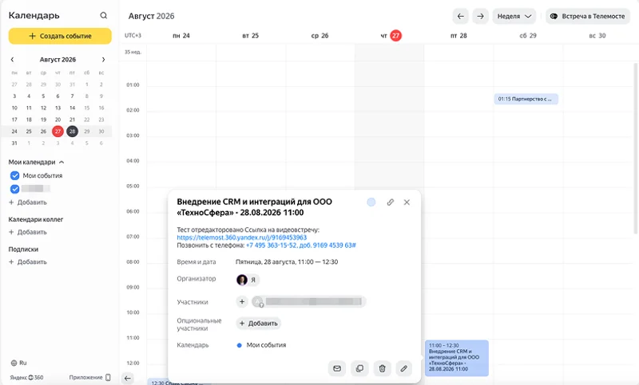Open the Неделя view dropdown
This screenshot has width=639, height=385.
(x=514, y=16)
